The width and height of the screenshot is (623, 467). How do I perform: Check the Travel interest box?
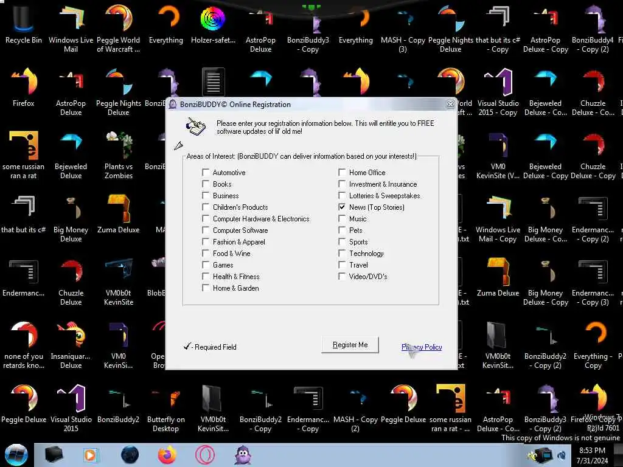(x=342, y=265)
